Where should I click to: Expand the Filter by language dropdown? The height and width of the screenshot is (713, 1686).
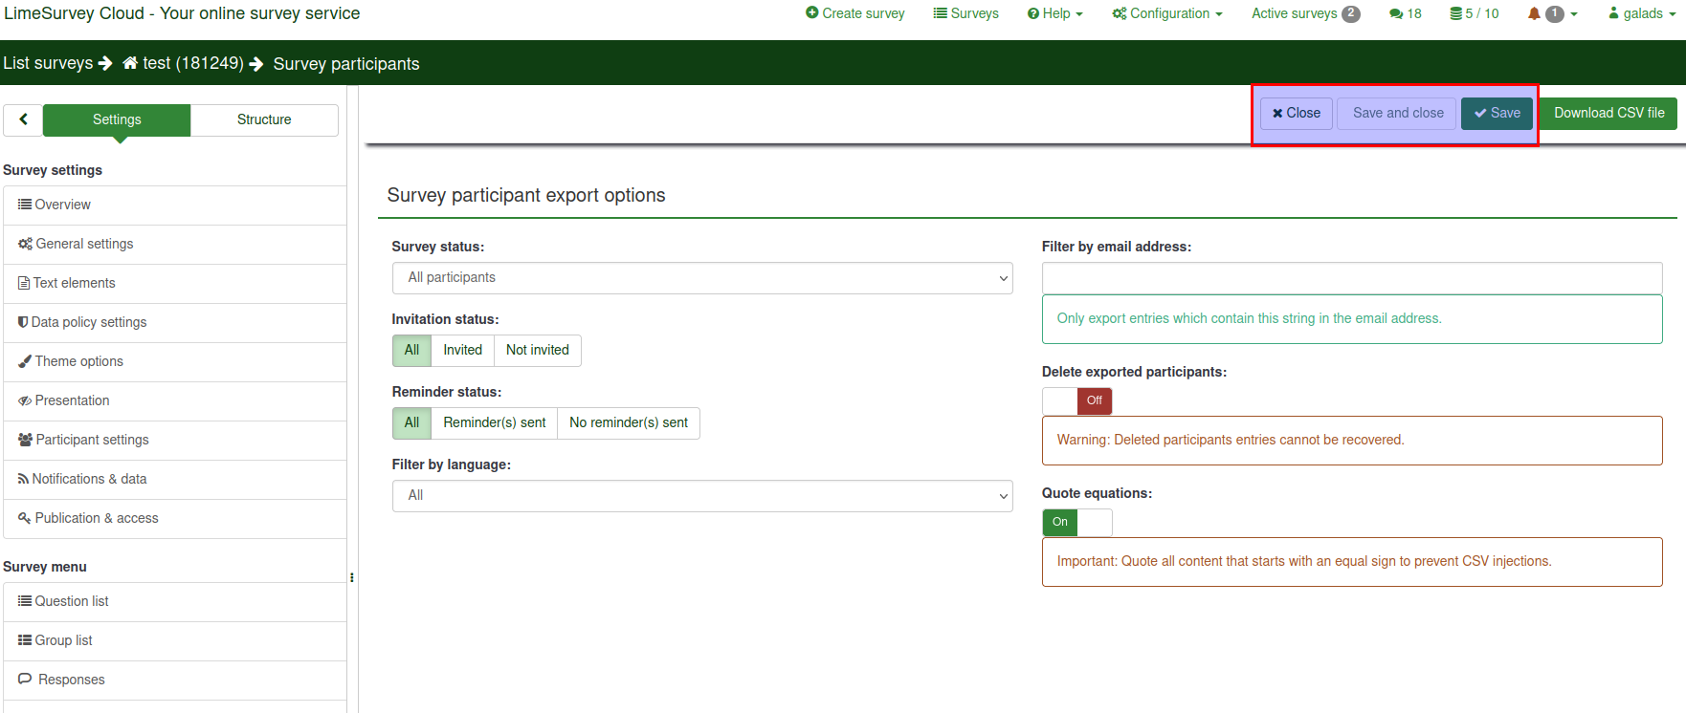pyautogui.click(x=701, y=496)
